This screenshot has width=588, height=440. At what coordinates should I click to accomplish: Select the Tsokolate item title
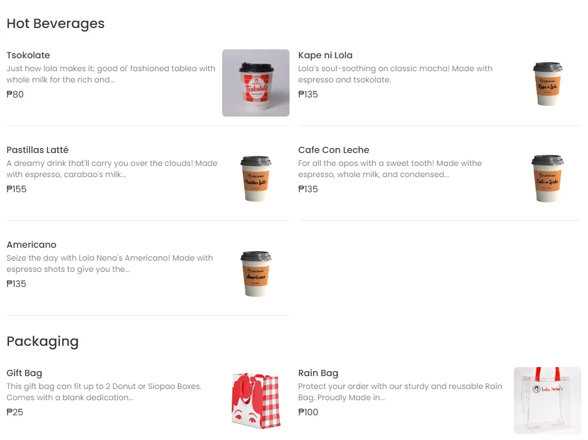28,55
